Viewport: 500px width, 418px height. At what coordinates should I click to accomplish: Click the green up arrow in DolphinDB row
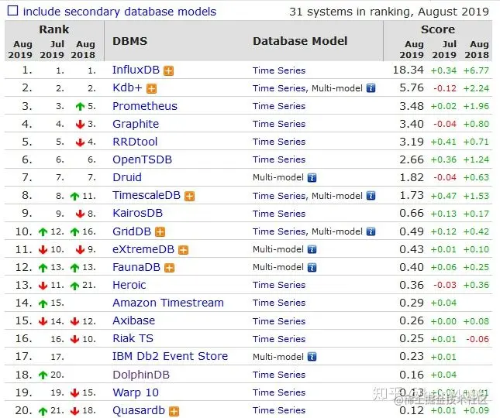[43, 375]
